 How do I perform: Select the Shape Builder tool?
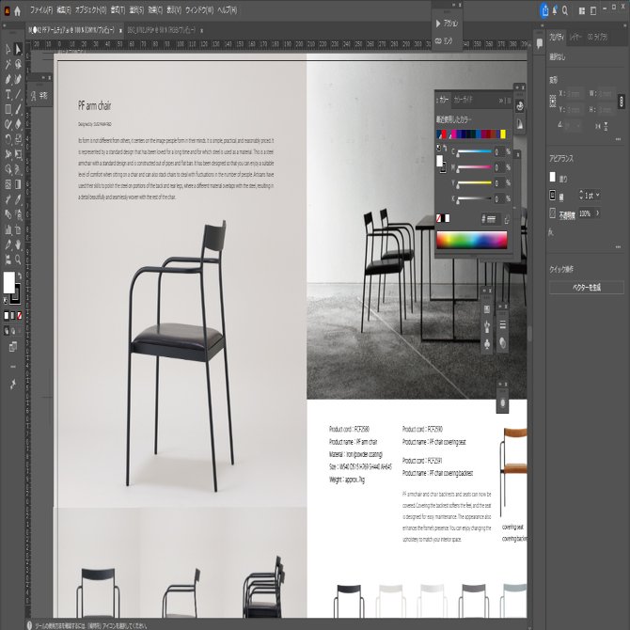tap(8, 169)
